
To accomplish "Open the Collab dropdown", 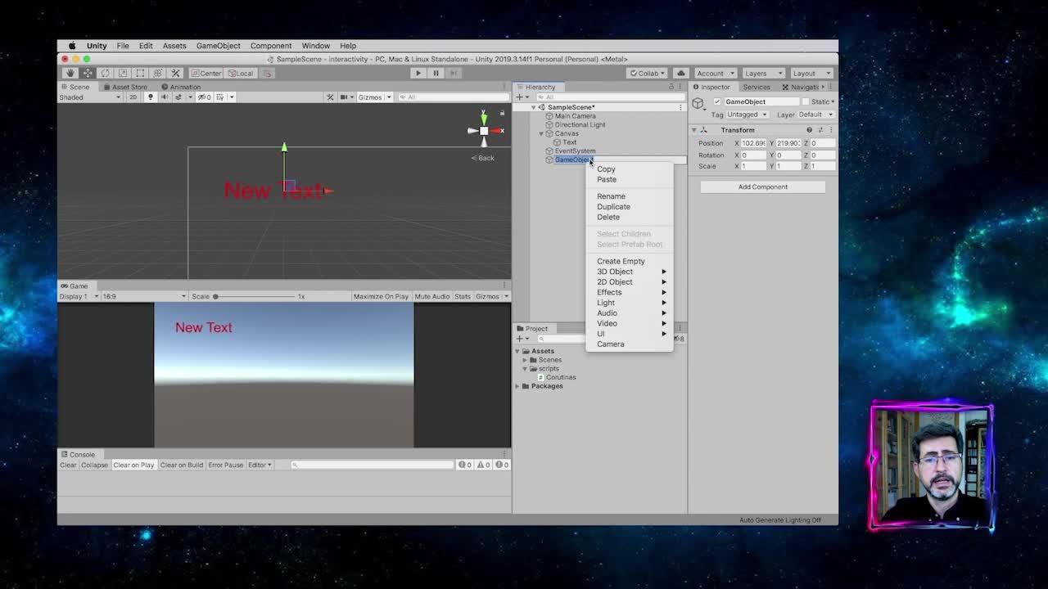I will [648, 73].
